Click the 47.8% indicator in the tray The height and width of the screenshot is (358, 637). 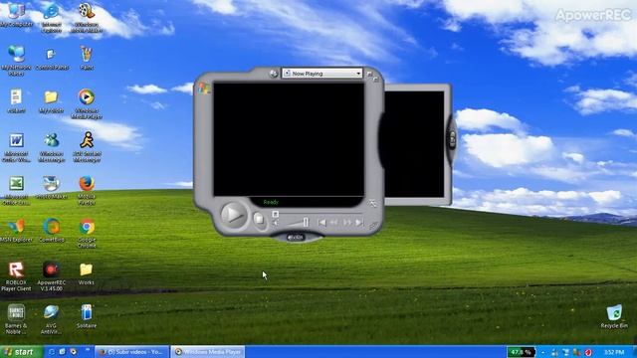click(x=522, y=352)
